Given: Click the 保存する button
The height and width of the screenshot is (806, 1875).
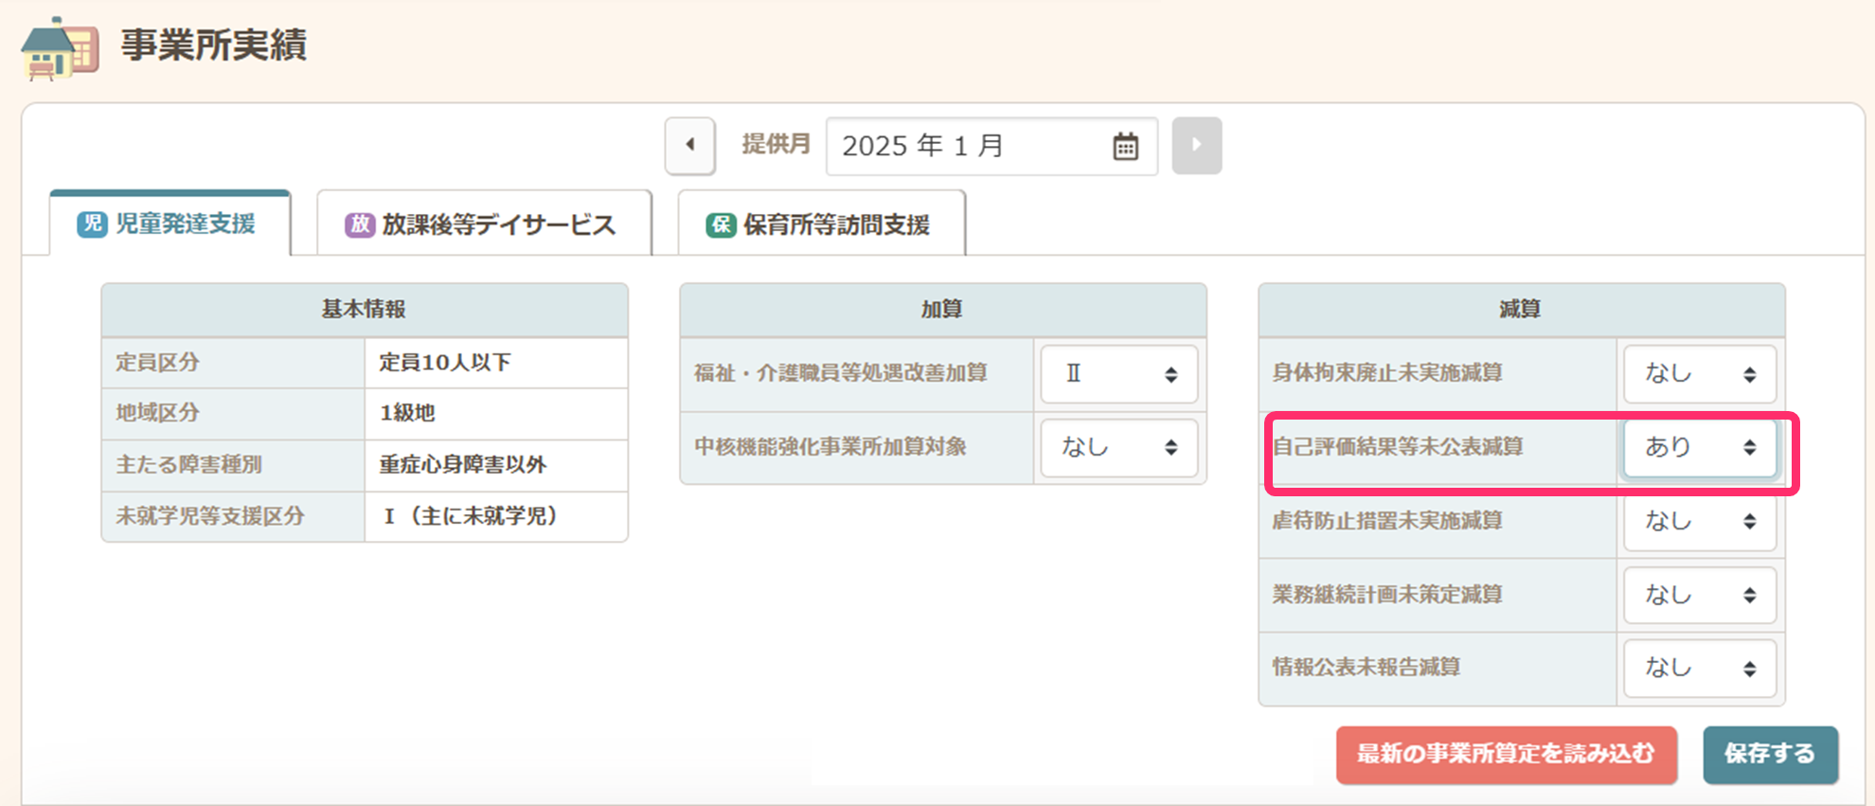Looking at the screenshot, I should point(1770,754).
